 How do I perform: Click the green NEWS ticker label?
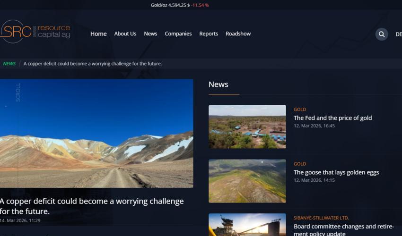coord(9,64)
